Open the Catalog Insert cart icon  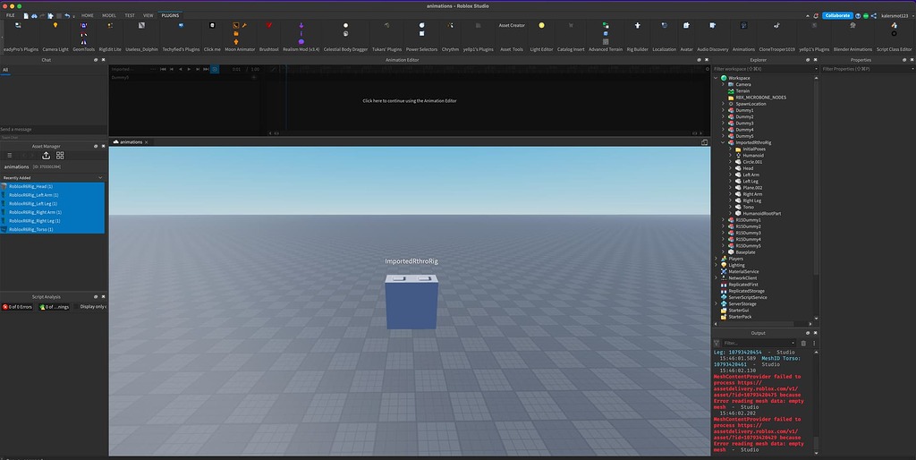click(x=571, y=25)
